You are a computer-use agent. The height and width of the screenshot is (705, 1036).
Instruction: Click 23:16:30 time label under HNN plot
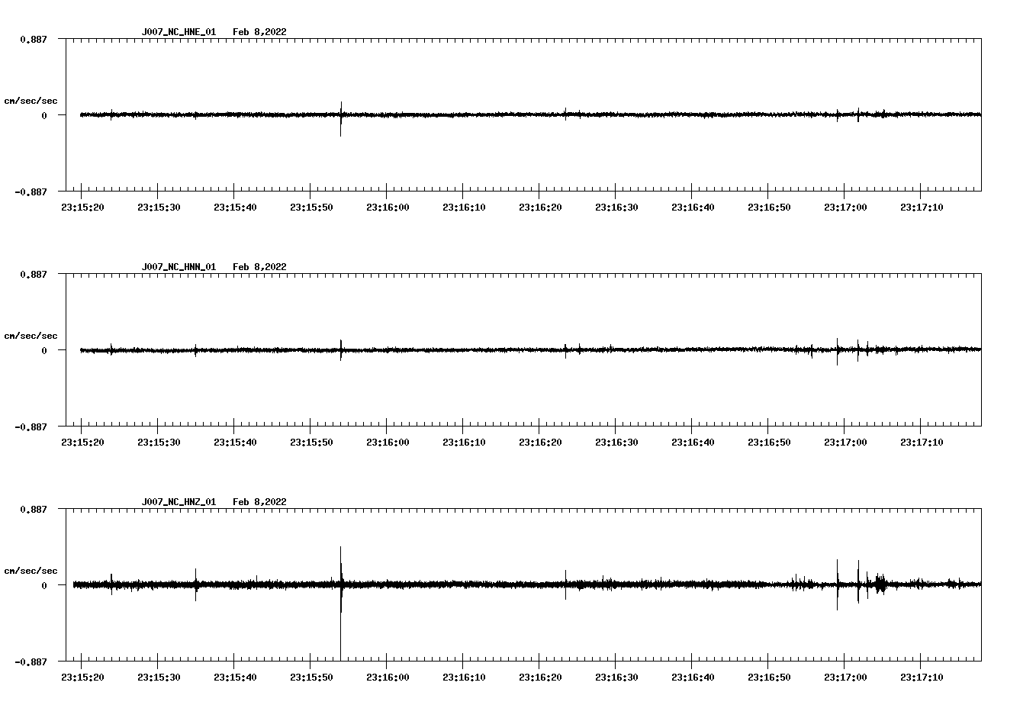click(x=616, y=443)
